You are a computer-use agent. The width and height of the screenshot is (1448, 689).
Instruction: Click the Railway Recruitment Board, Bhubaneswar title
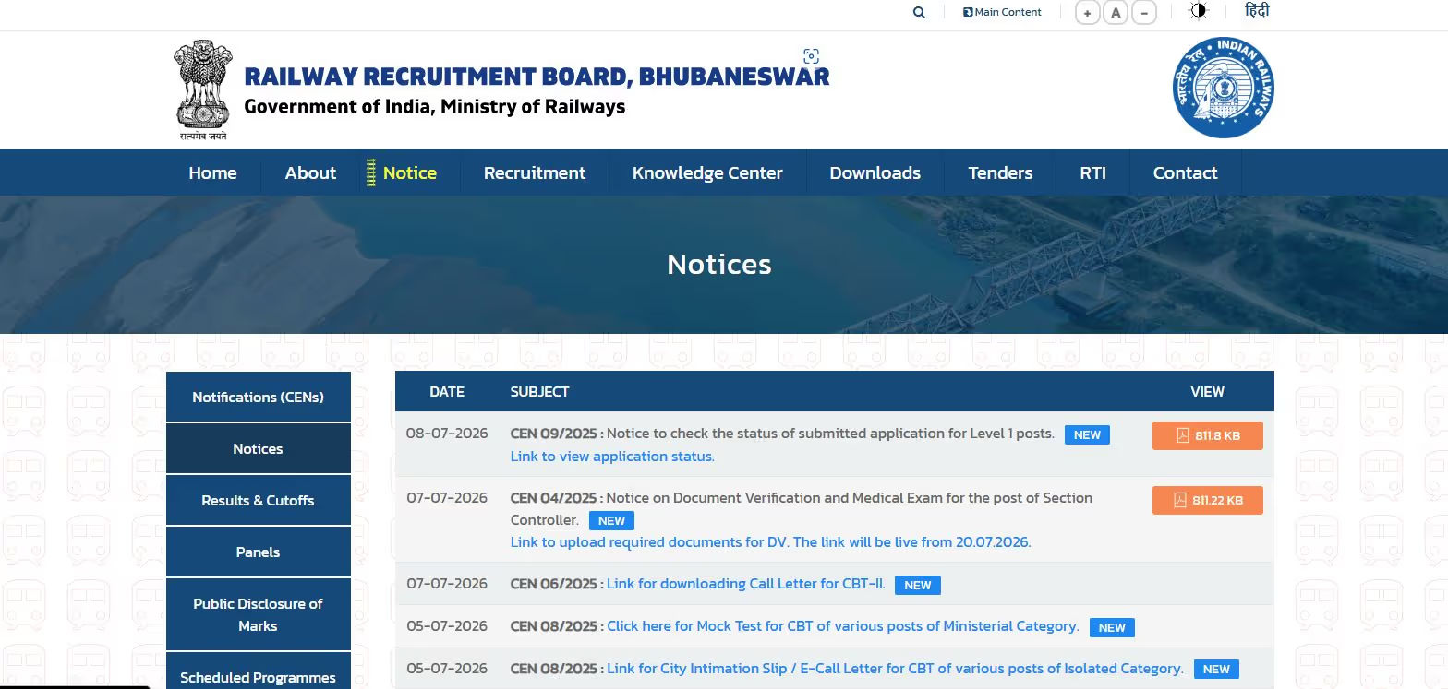tap(537, 76)
